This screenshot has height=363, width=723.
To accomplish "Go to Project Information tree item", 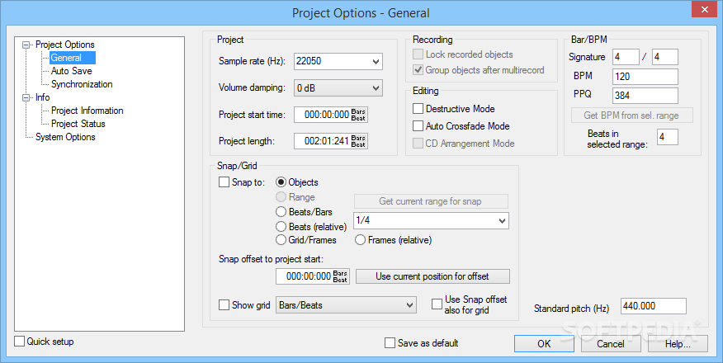I will pos(87,111).
